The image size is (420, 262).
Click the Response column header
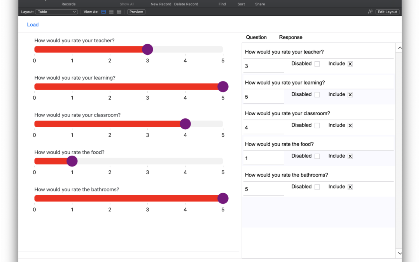click(290, 37)
